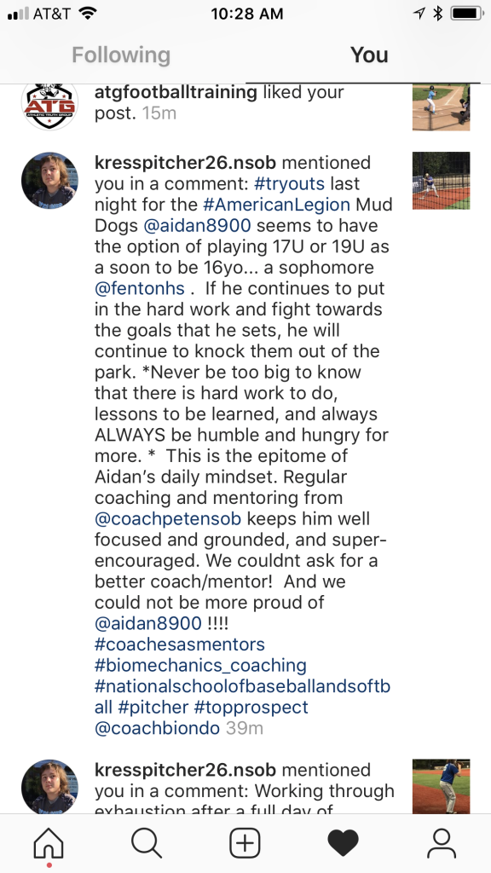The width and height of the screenshot is (491, 873).
Task: Open the @coachpetensob profile mention
Action: click(x=168, y=519)
